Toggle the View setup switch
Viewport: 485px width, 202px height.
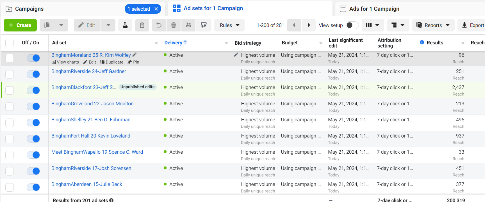pos(352,25)
